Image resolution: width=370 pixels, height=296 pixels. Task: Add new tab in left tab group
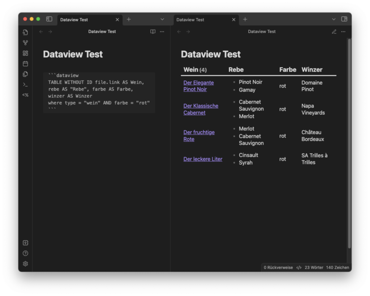129,20
